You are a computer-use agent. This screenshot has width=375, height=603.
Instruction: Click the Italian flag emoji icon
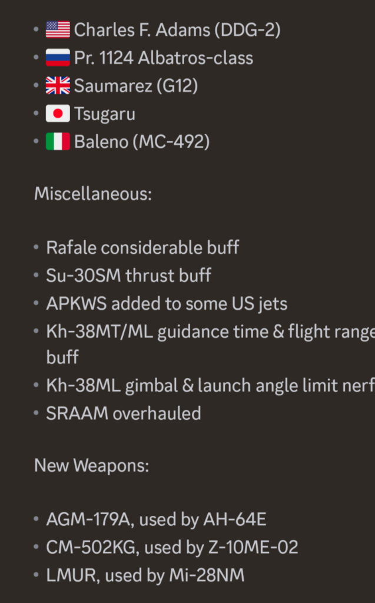coord(58,141)
